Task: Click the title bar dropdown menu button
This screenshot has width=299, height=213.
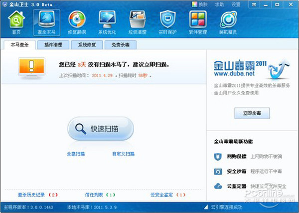Action: coord(254,4)
